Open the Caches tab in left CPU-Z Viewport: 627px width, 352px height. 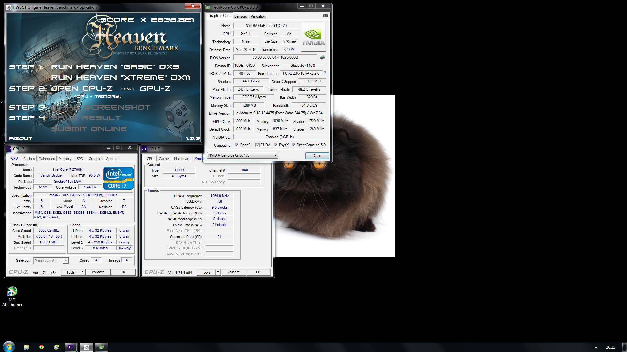[x=29, y=159]
